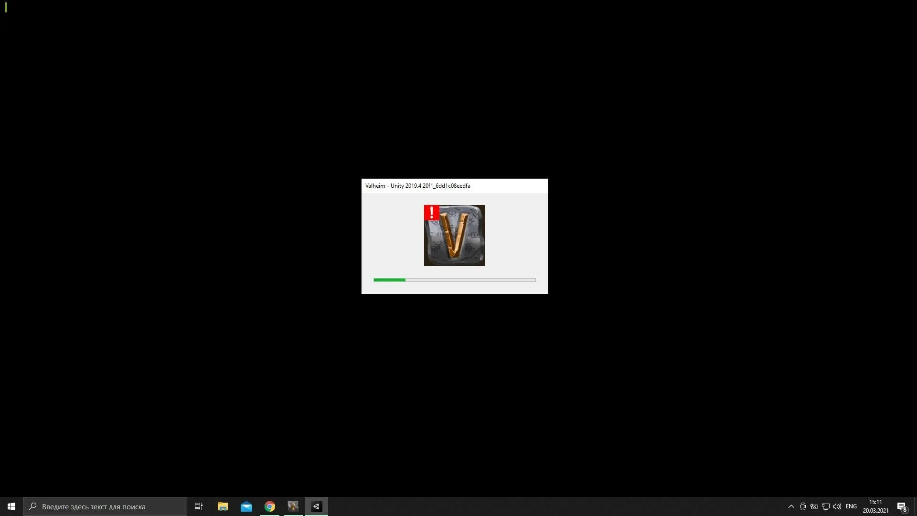Select the Valheim game icon on the taskbar

coord(293,506)
